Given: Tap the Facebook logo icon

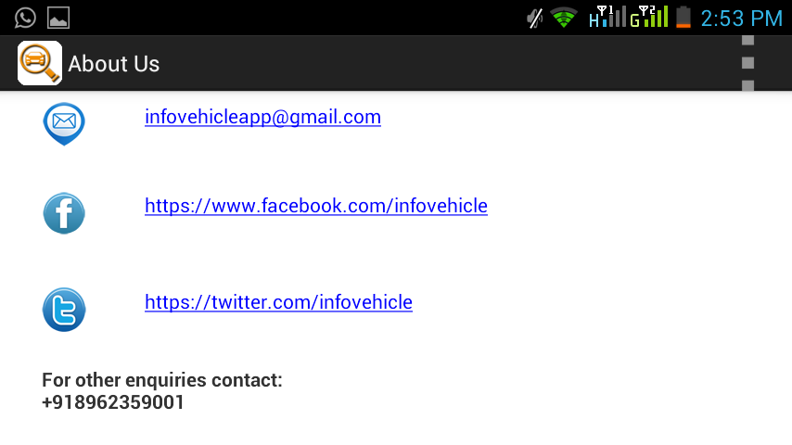Looking at the screenshot, I should [x=64, y=213].
